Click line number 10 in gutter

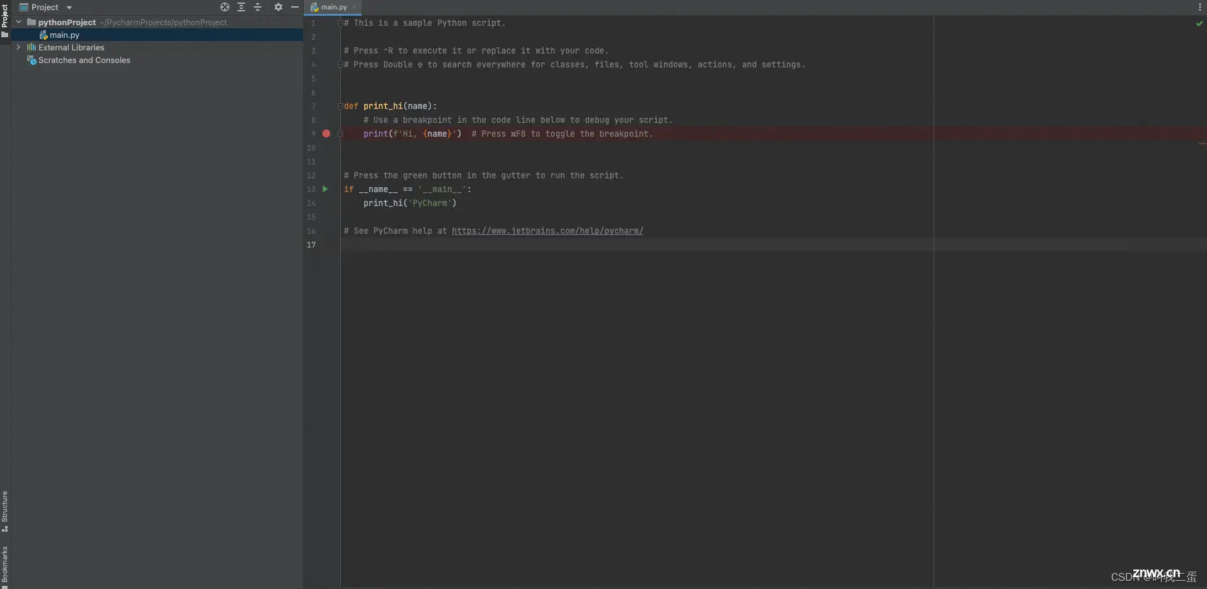pos(311,148)
